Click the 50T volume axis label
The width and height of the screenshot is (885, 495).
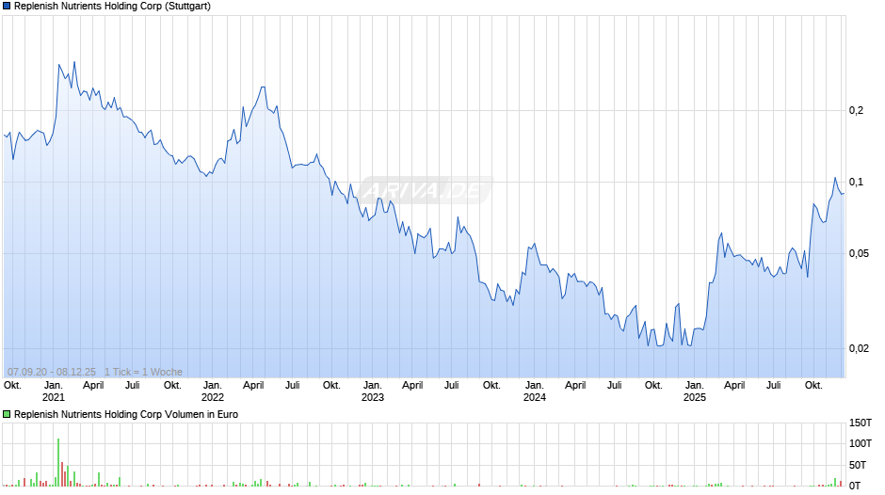[858, 465]
